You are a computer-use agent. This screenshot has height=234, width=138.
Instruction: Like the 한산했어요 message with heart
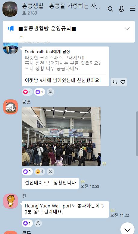pyautogui.click(x=123, y=82)
